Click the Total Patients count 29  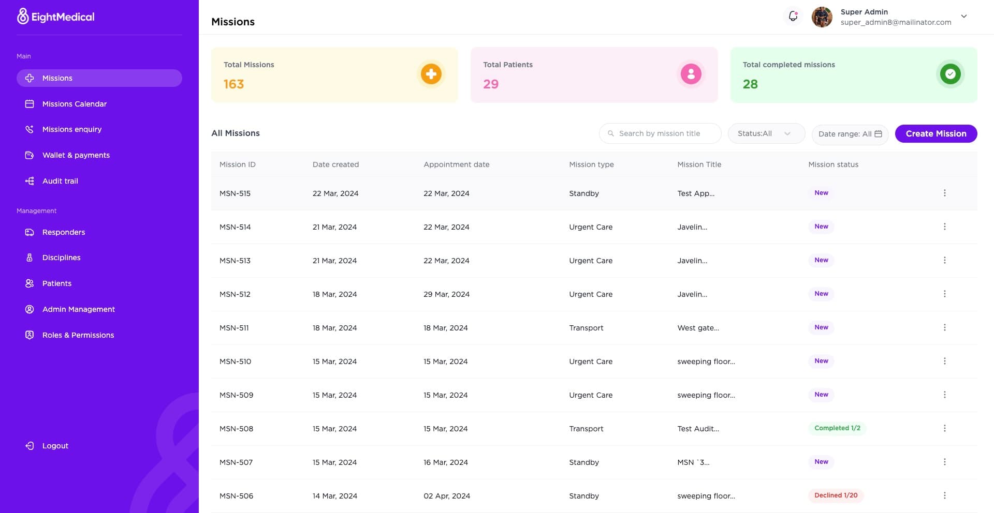click(491, 84)
